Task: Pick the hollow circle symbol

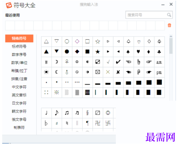Action: click(x=67, y=41)
